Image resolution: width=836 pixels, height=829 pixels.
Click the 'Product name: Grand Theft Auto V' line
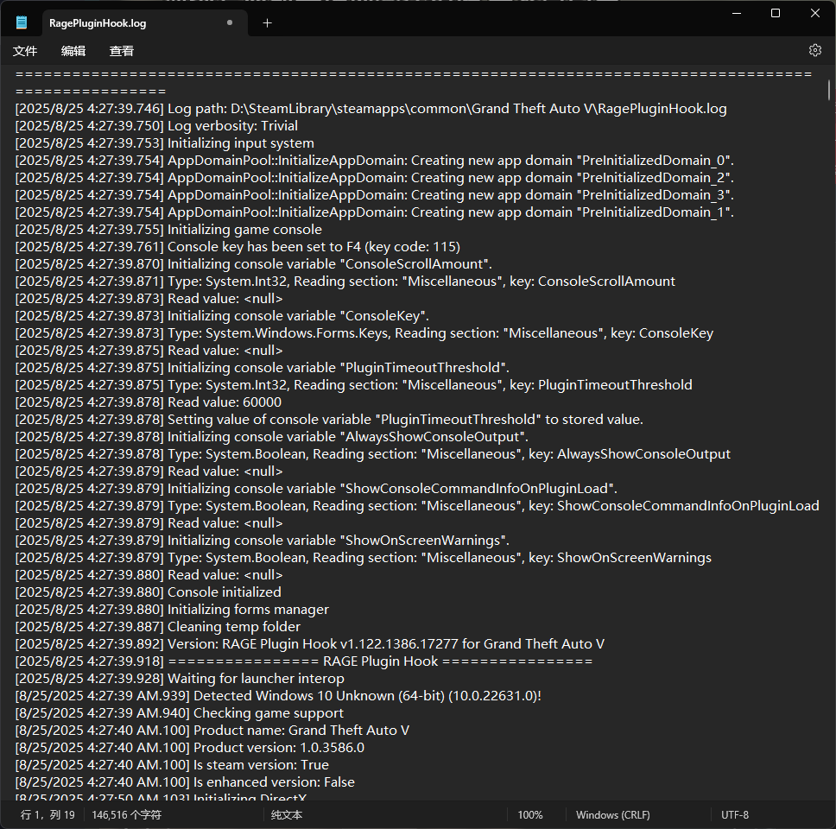click(212, 731)
